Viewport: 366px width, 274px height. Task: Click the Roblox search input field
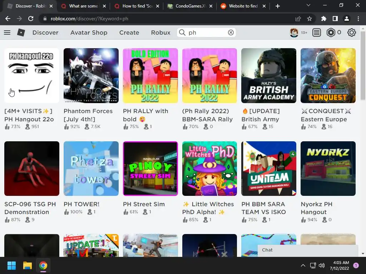click(207, 32)
